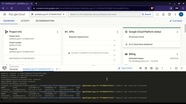Select the Dashboard browser tab
Screen dimensions: 186x104
pos(17,3)
